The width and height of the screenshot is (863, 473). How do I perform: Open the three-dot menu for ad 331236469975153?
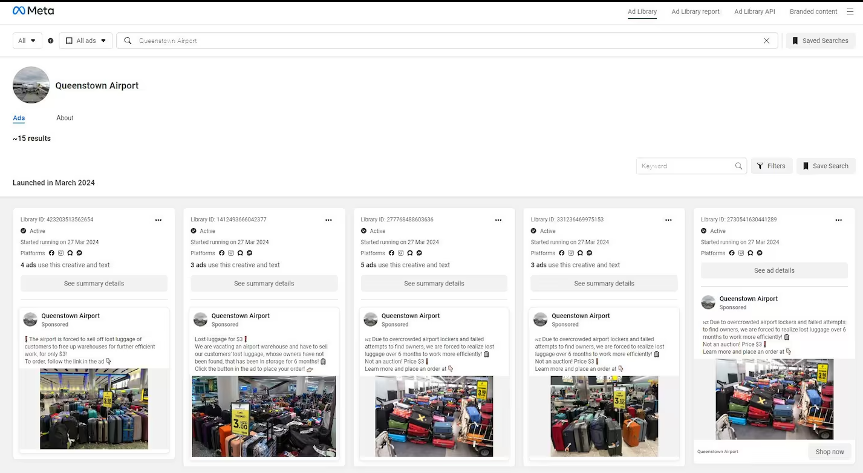(x=668, y=220)
